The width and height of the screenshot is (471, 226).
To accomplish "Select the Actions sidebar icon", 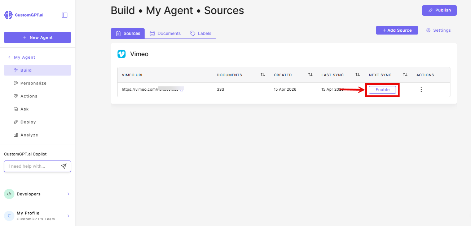I will tap(16, 96).
